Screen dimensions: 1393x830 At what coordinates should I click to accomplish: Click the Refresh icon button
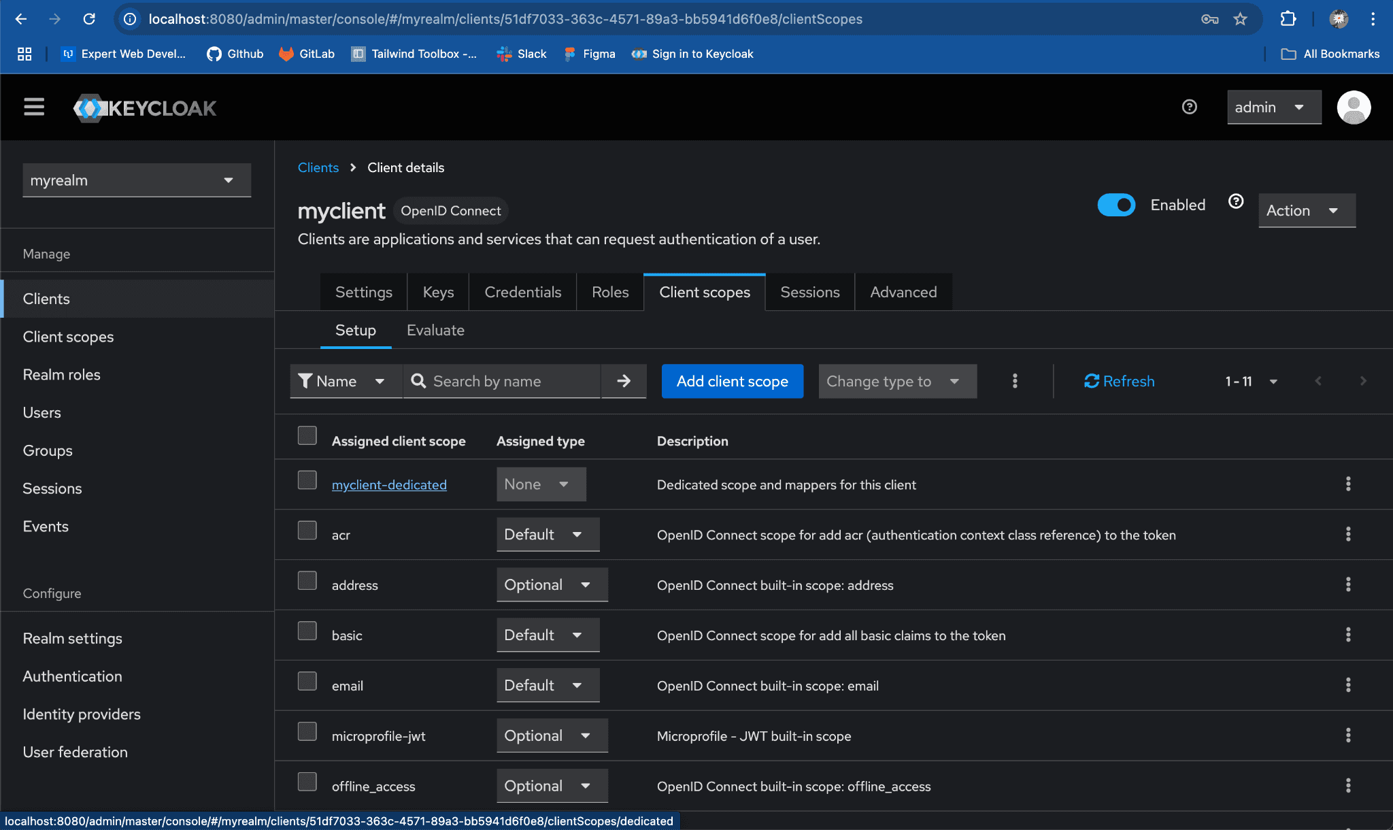[1119, 381]
